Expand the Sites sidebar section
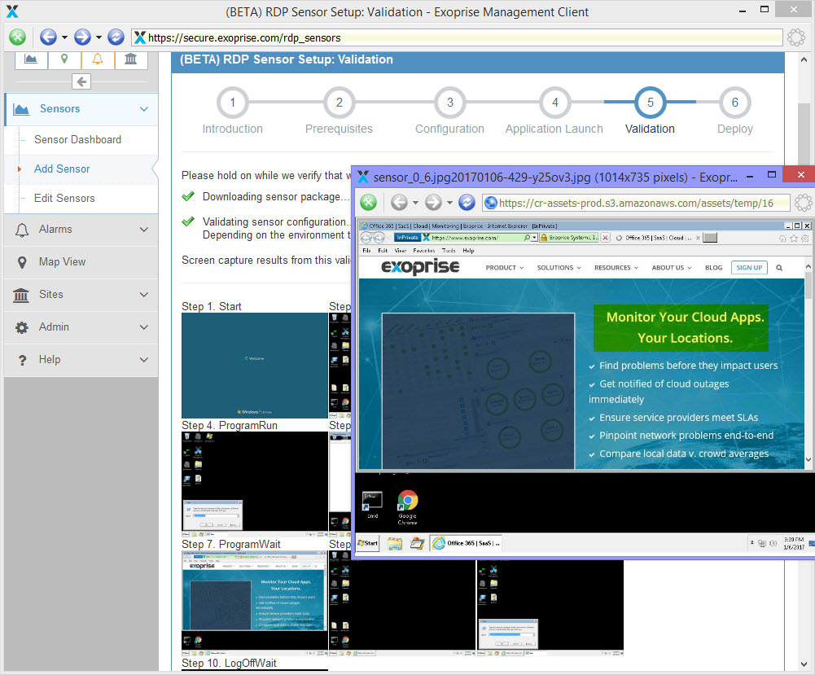The image size is (815, 675). 81,295
